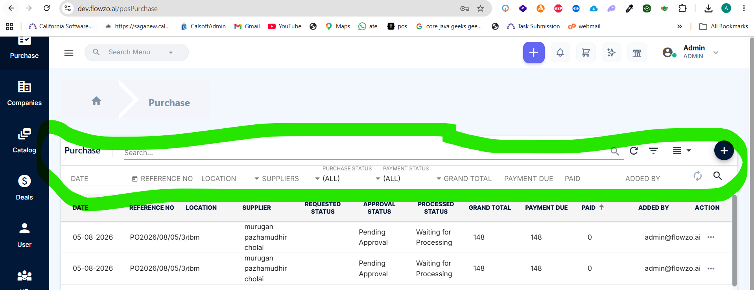Apply column filters with the magnifier icon
The width and height of the screenshot is (754, 290).
coord(717,175)
